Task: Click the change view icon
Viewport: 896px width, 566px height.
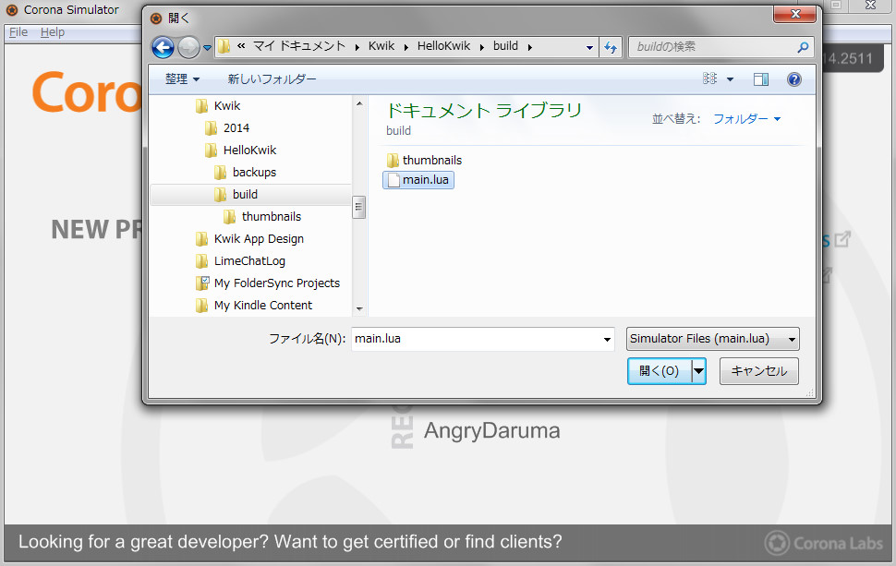Action: coord(709,78)
